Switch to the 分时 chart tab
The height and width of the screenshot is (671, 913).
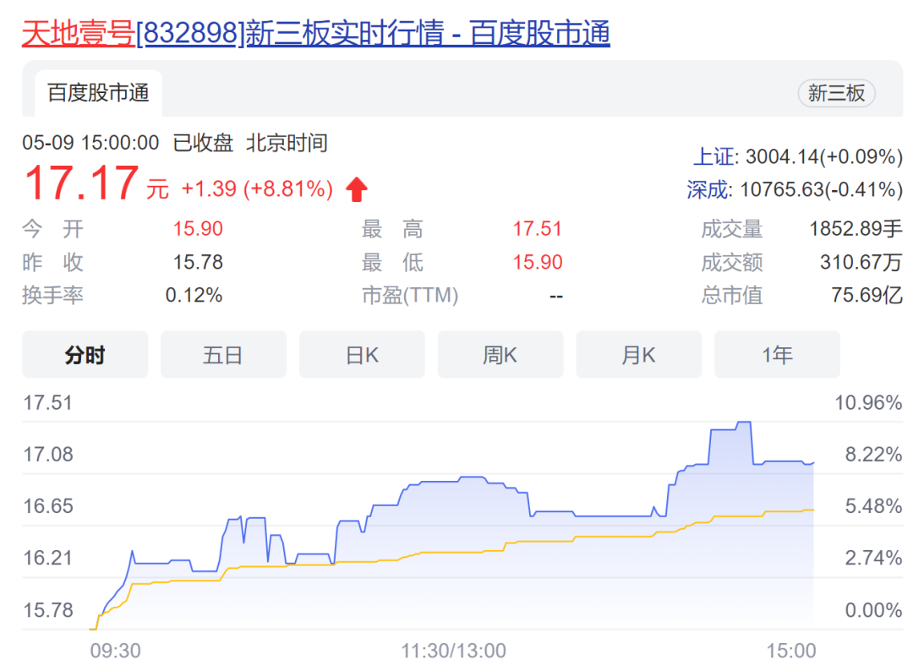tap(85, 355)
